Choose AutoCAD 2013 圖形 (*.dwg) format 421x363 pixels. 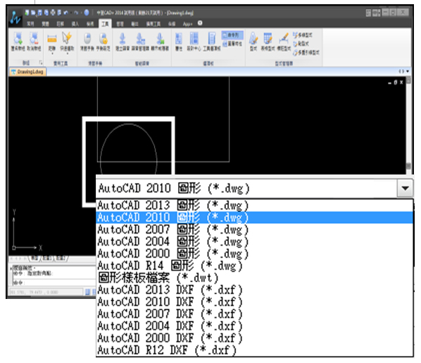[254, 205]
